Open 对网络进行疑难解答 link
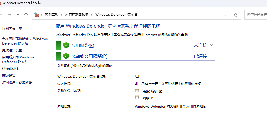This screenshot has width=267, height=139. tap(17, 83)
